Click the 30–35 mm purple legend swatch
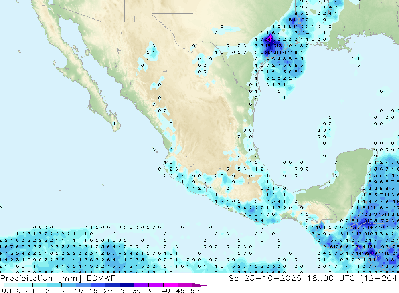The width and height of the screenshot is (399, 293). tap(142, 285)
